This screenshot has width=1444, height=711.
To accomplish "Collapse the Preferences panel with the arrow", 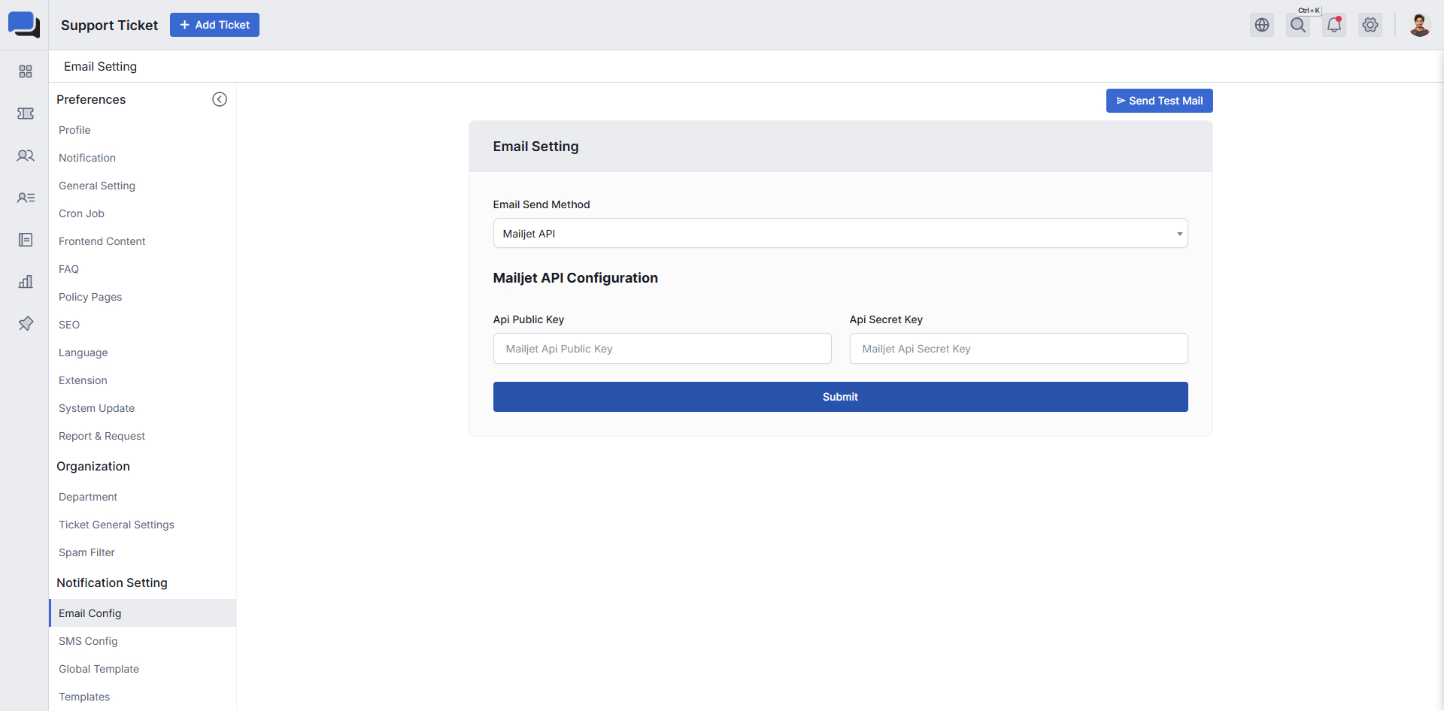I will click(220, 99).
